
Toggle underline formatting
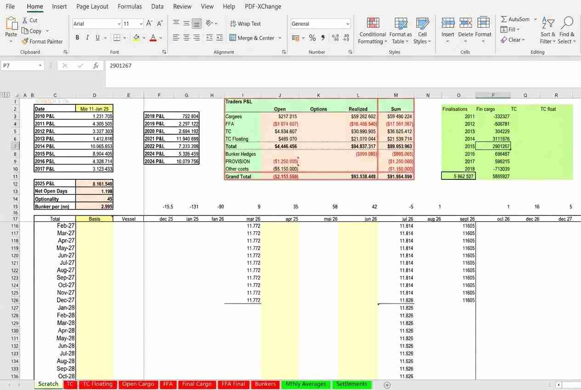point(97,38)
